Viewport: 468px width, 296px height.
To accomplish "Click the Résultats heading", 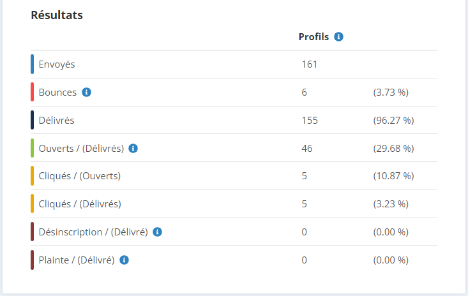I will pyautogui.click(x=57, y=15).
